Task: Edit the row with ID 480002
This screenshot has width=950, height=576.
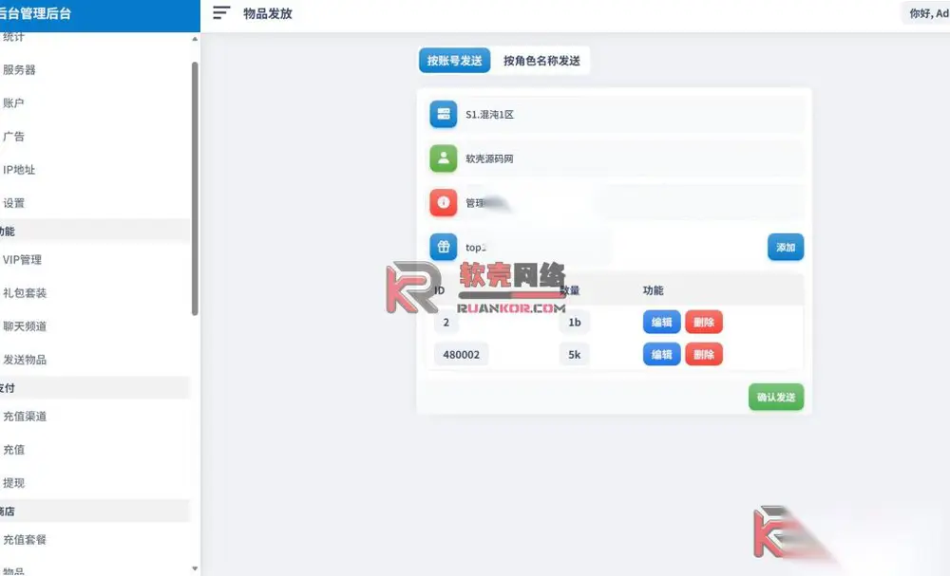Action: [661, 355]
